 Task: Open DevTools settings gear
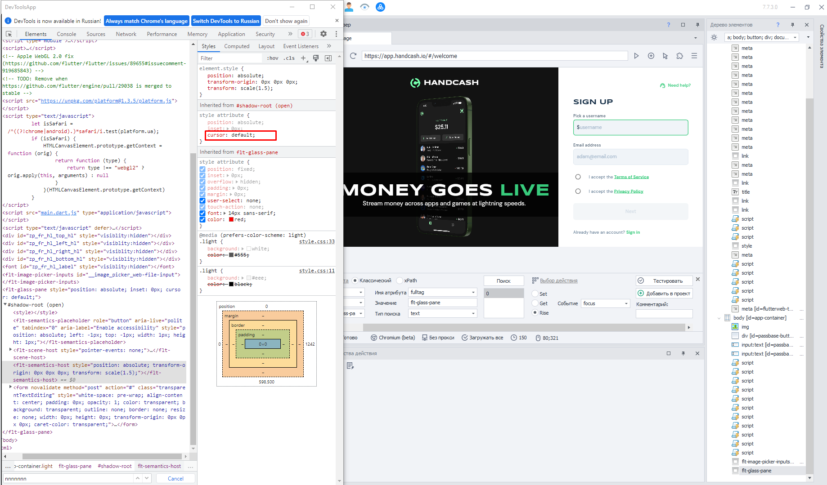(x=323, y=34)
